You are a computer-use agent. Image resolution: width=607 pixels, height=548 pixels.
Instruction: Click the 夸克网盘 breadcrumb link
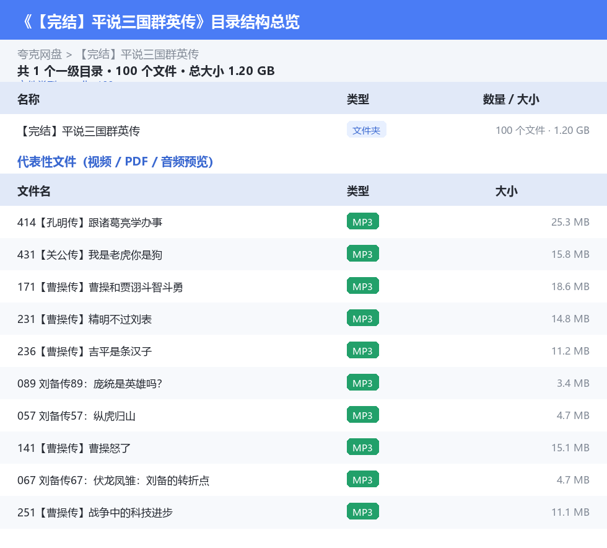tap(40, 55)
